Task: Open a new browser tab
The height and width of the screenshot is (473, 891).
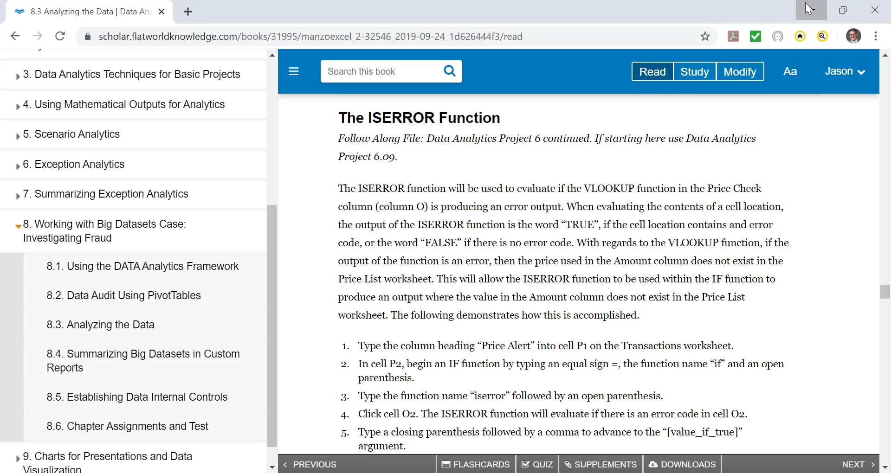Action: pos(188,12)
